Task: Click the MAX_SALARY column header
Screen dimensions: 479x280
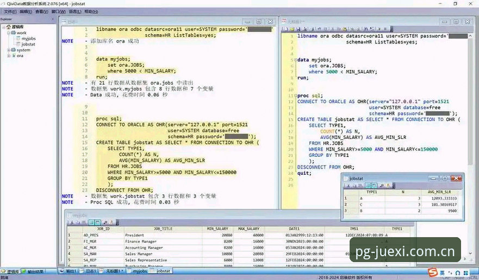Action: click(x=248, y=229)
